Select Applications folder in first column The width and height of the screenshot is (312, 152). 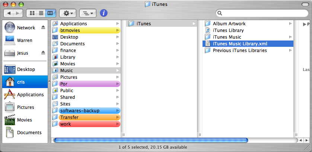pyautogui.click(x=86, y=24)
